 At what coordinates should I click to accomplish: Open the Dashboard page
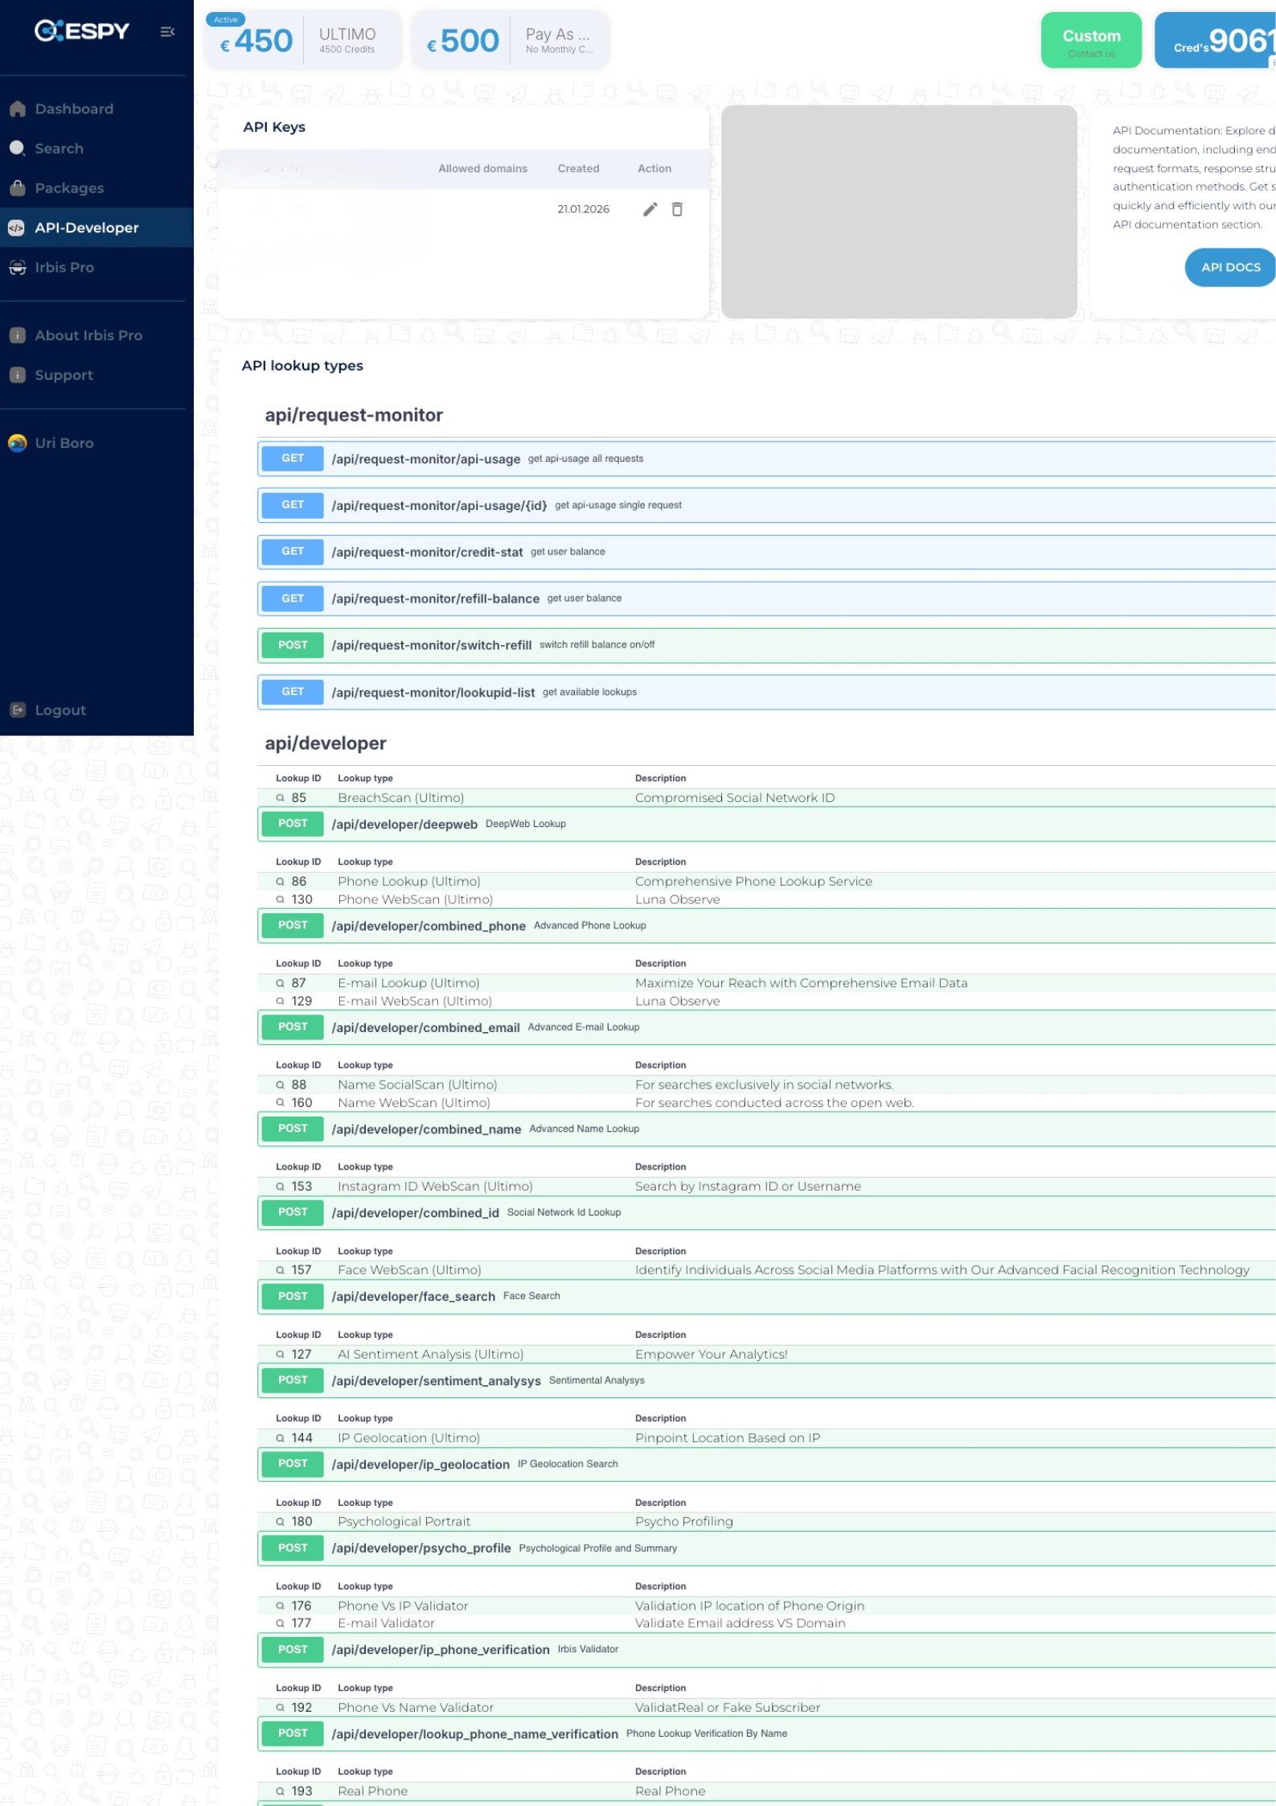[x=96, y=109]
